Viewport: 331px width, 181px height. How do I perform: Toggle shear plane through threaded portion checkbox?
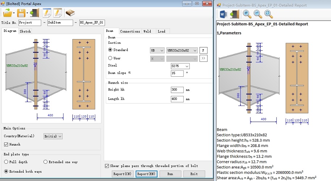coord(107,166)
